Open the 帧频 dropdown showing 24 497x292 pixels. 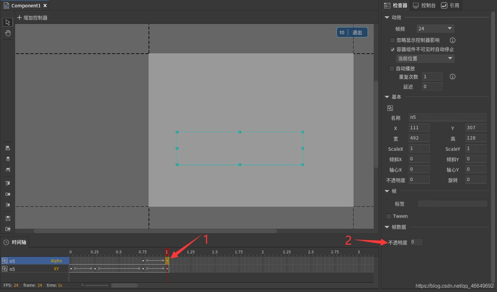tap(435, 29)
